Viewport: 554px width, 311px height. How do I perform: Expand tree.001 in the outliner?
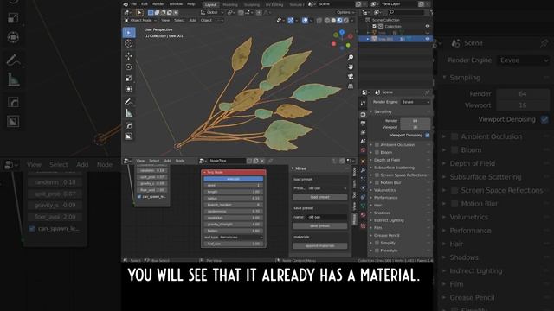click(x=368, y=39)
